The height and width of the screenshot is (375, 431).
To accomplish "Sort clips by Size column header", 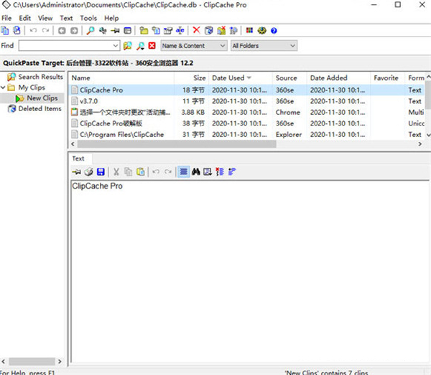I will point(199,77).
